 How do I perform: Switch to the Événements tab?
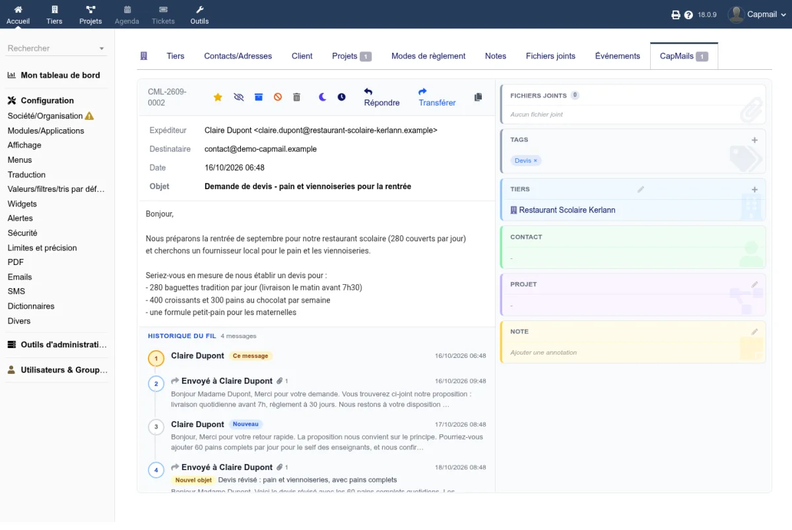(617, 56)
